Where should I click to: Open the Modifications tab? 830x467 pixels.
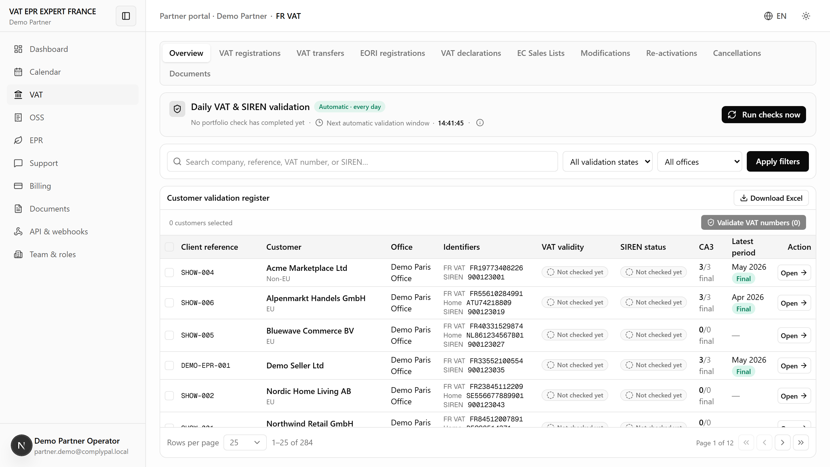[605, 53]
